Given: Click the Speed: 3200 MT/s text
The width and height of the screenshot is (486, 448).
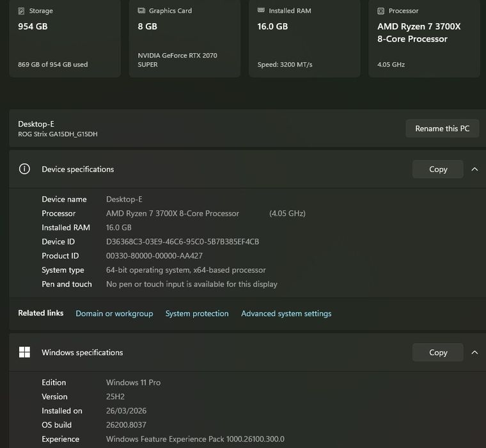Looking at the screenshot, I should click(285, 65).
